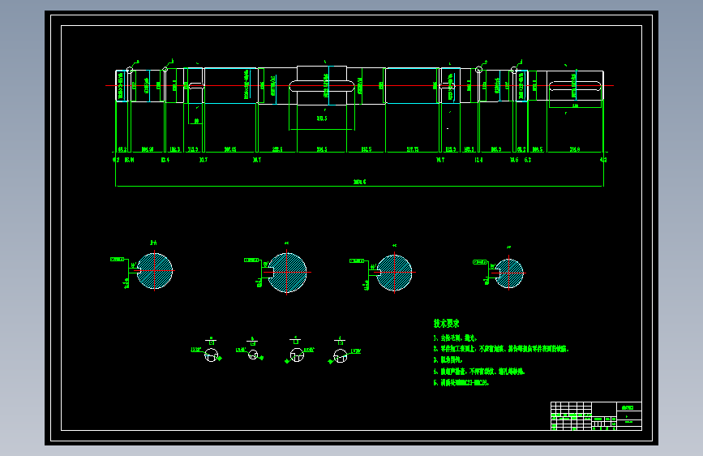
Task: Select the second, longest technical requirement line
Action: [x=501, y=349]
